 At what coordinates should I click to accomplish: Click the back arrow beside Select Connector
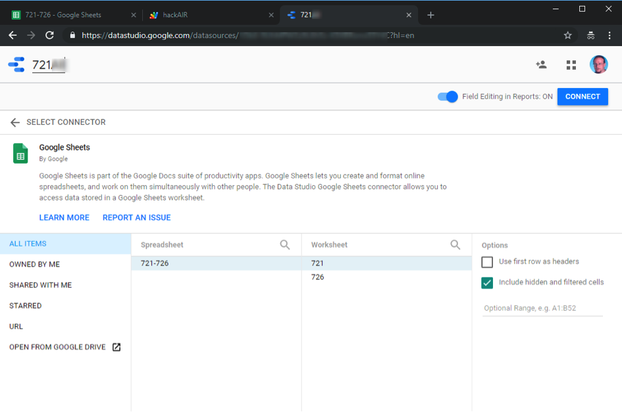pos(15,122)
